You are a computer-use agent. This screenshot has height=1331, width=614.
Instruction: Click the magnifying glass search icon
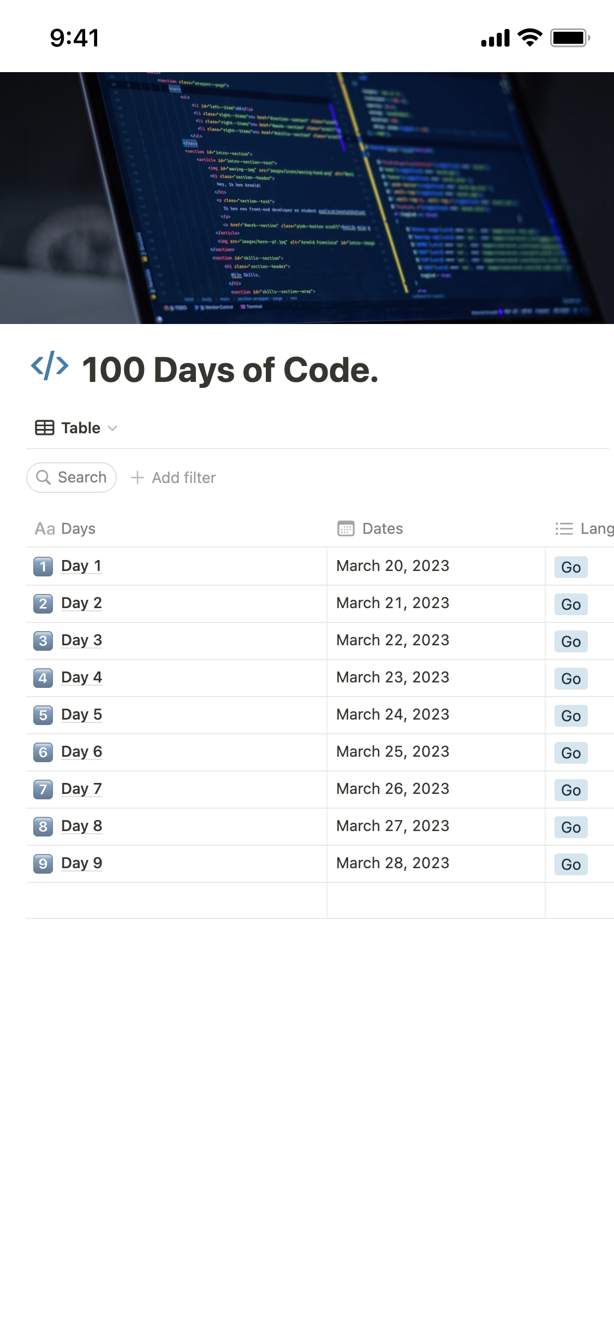43,478
